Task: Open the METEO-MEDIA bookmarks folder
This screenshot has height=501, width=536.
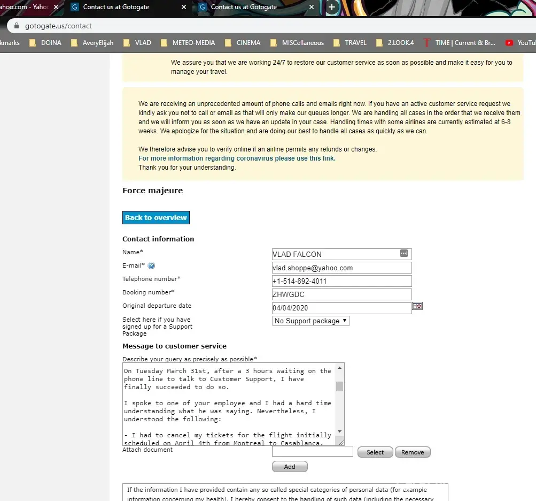Action: tap(188, 43)
